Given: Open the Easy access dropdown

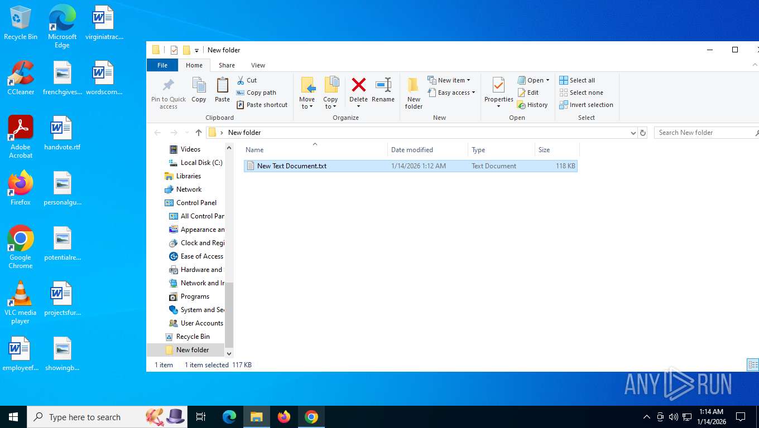Looking at the screenshot, I should [451, 93].
